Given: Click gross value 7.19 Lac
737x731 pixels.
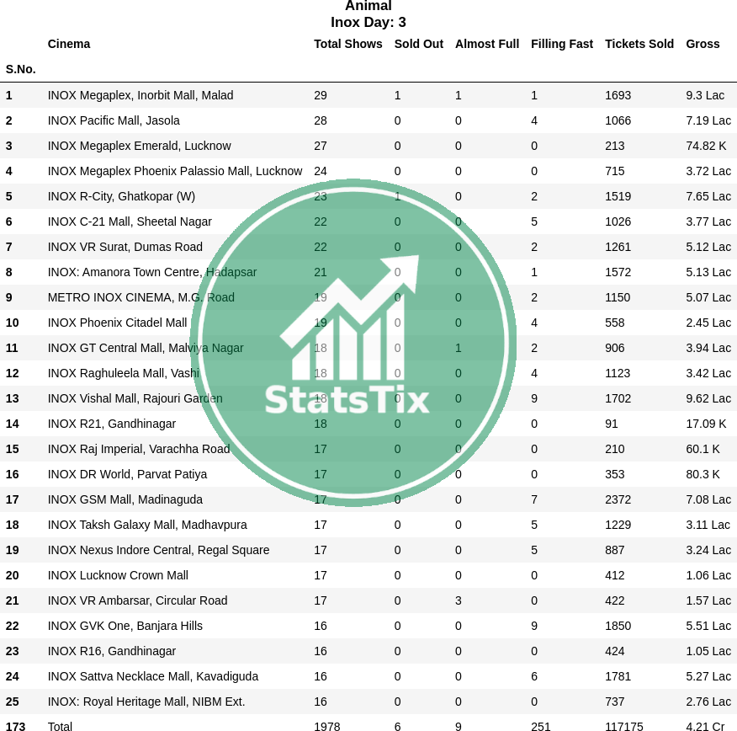Looking at the screenshot, I should tap(708, 120).
